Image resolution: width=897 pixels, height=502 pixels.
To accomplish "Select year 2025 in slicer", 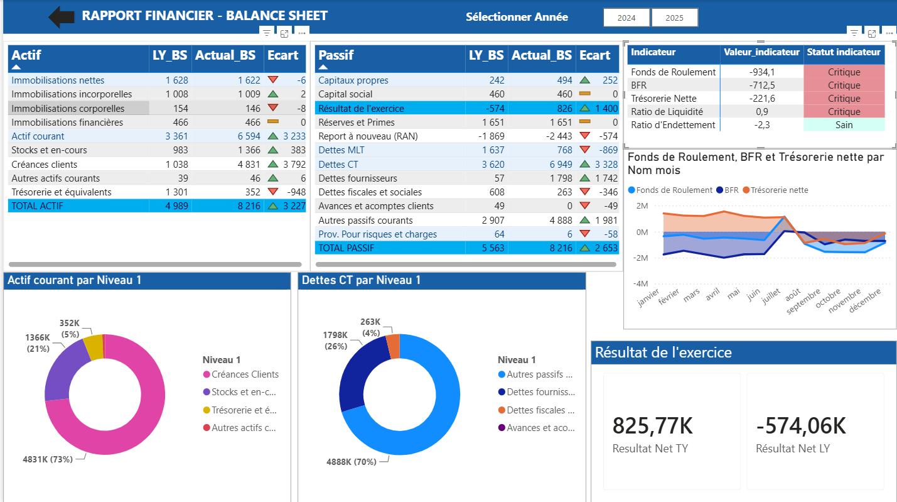I will click(675, 18).
